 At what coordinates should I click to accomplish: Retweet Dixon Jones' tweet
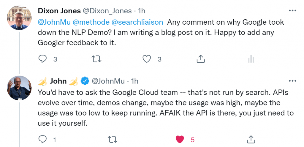(x=96, y=59)
